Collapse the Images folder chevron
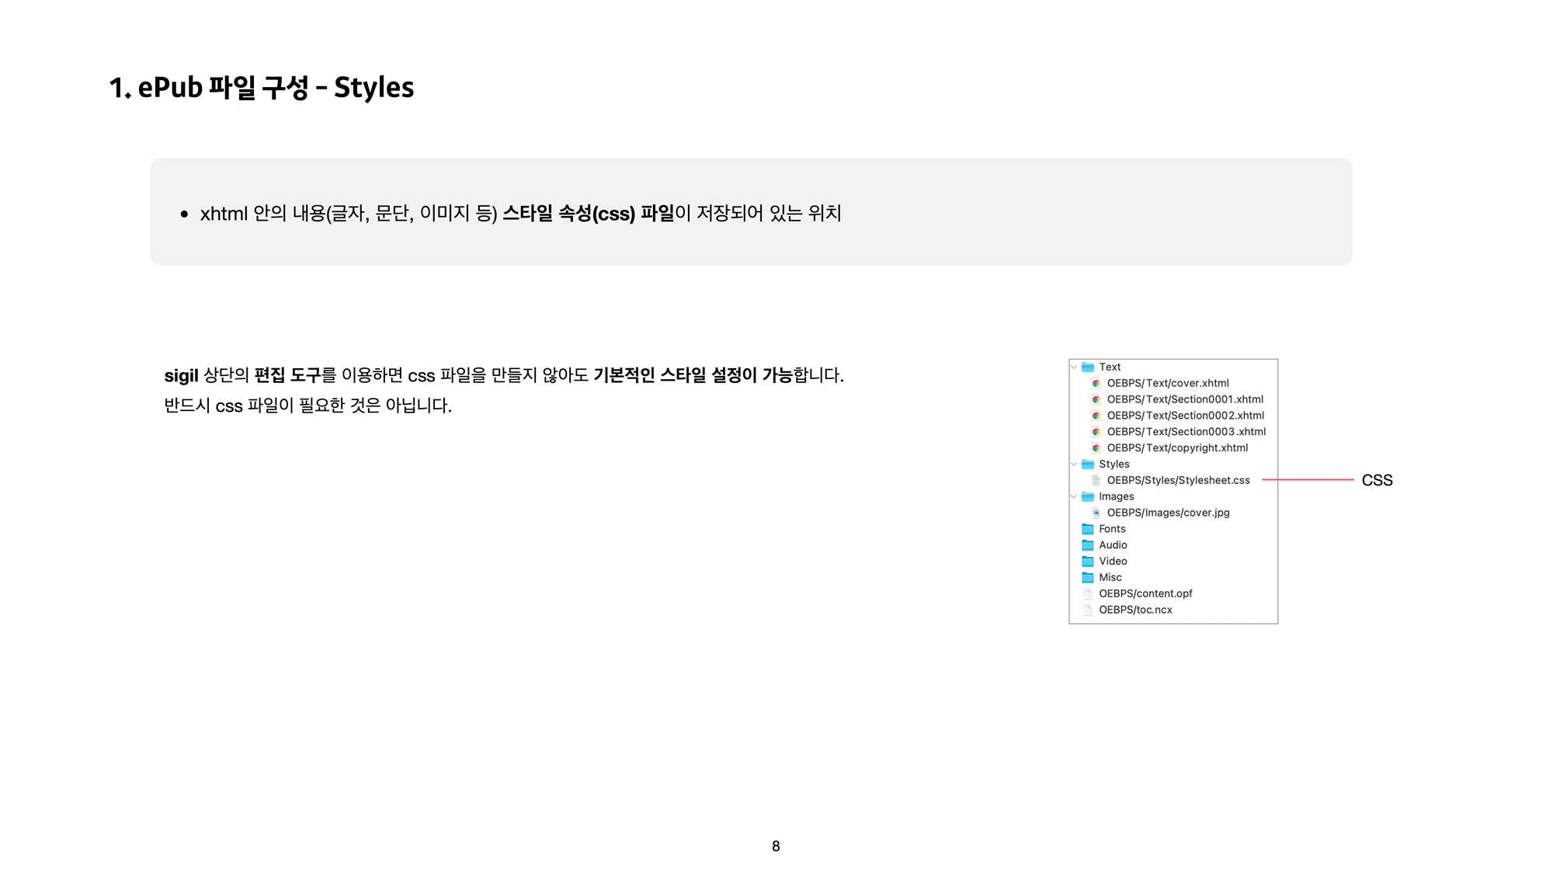 pyautogui.click(x=1074, y=496)
